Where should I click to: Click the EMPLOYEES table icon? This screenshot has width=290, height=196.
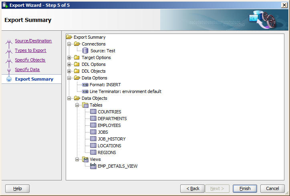click(93, 125)
